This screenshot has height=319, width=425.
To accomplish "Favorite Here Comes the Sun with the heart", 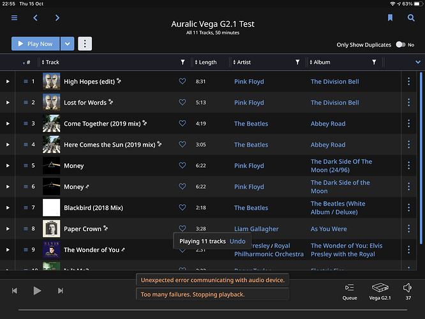I will 183,144.
